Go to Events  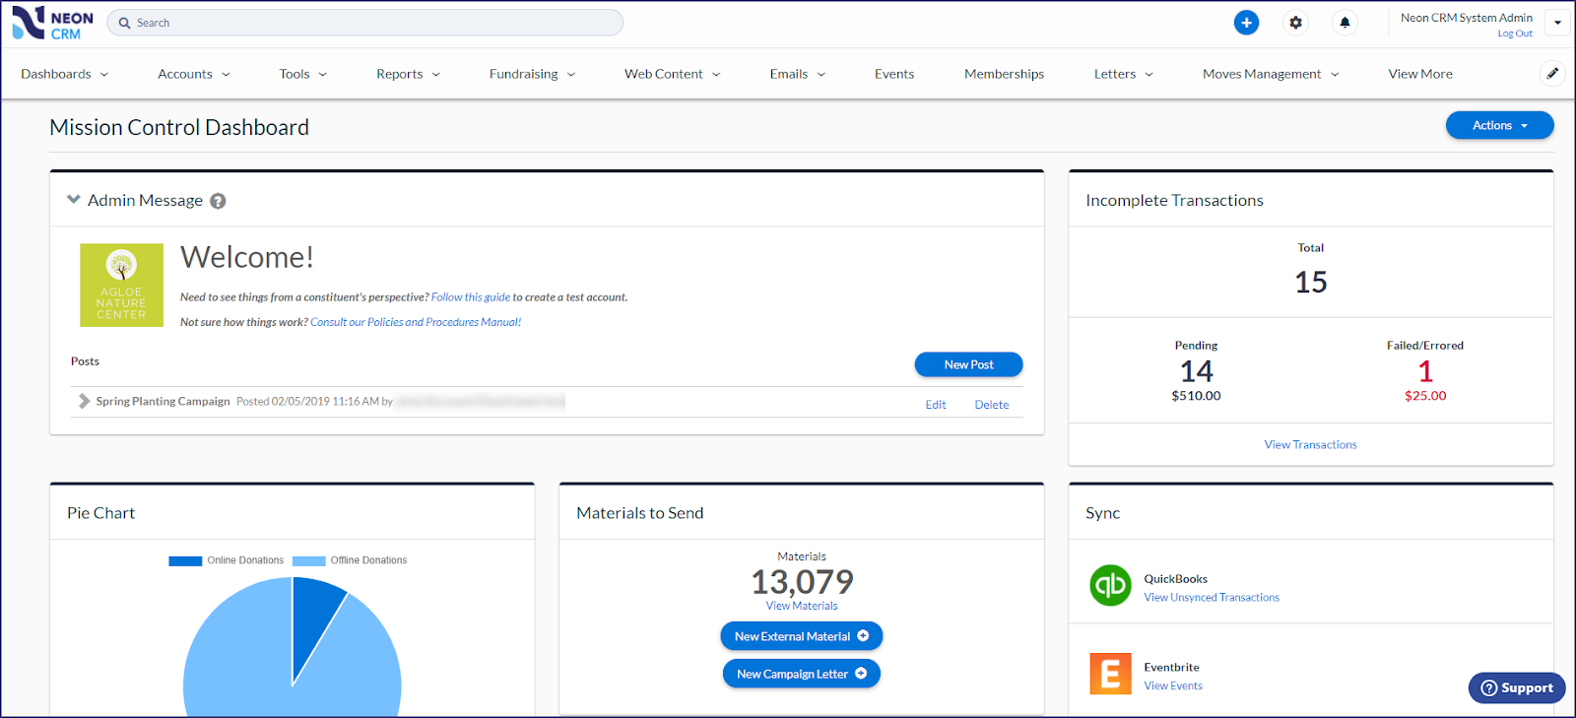(894, 74)
